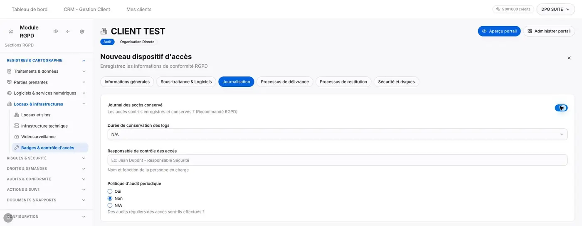Click the Actif status badge
The image size is (582, 226).
(x=107, y=42)
